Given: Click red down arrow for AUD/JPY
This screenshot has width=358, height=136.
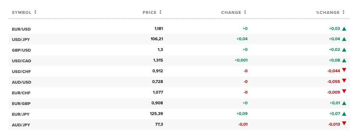Looking at the screenshot, I should 344,124.
